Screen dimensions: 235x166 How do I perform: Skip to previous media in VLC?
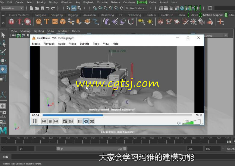44,121
